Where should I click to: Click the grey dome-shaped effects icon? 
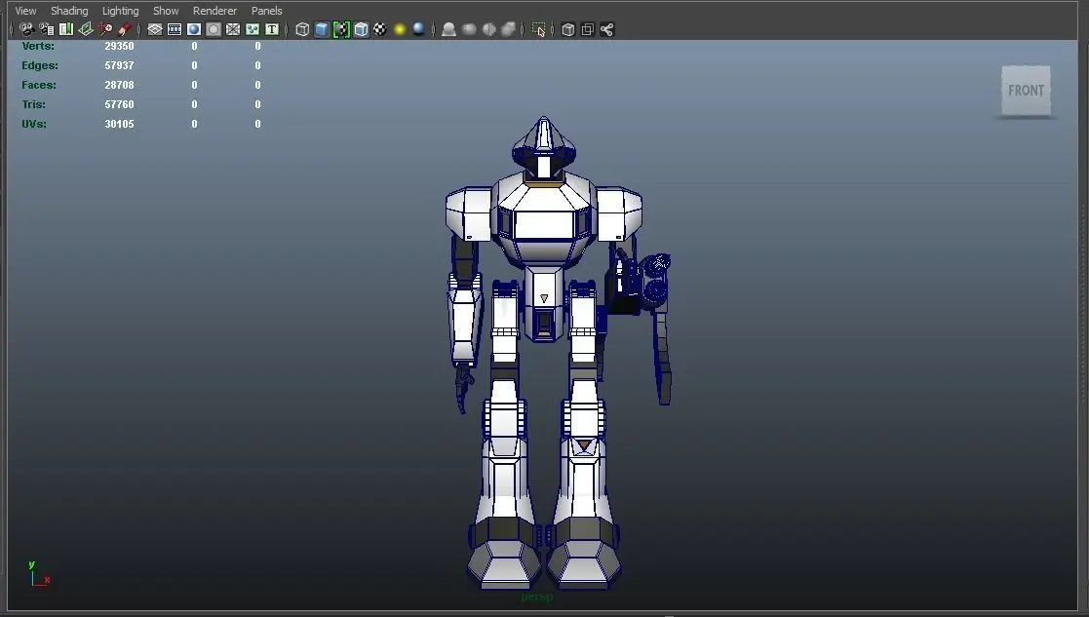(449, 29)
